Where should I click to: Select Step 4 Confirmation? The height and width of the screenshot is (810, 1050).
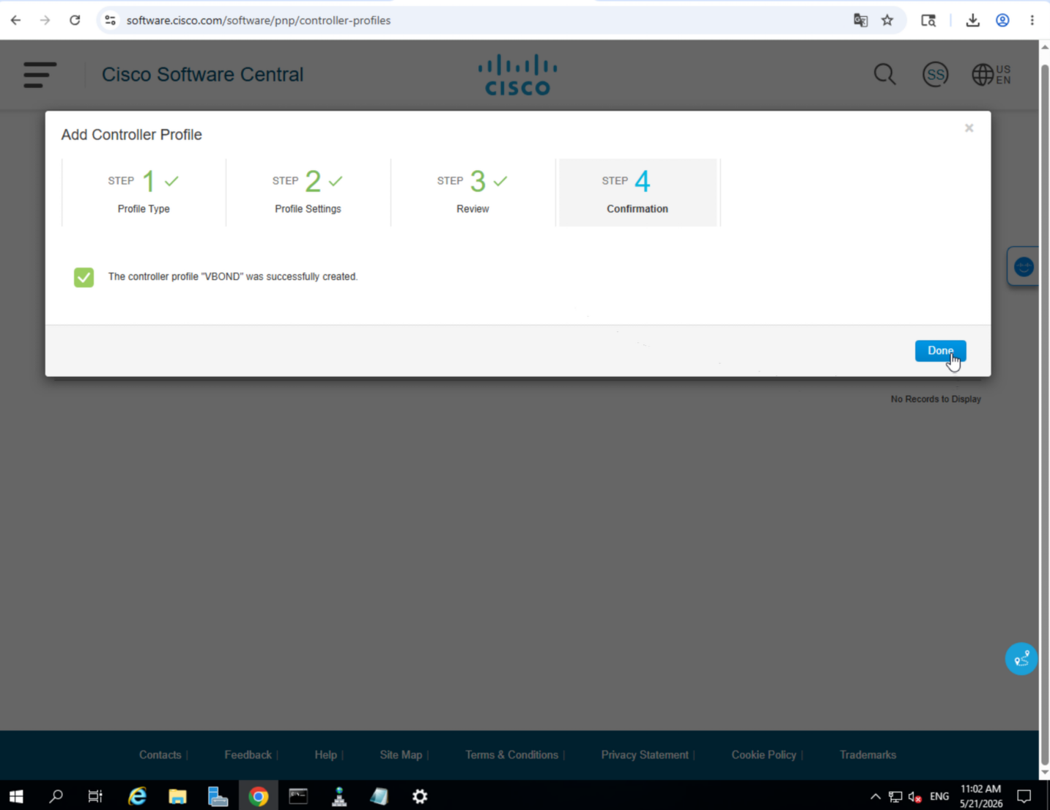(x=637, y=193)
